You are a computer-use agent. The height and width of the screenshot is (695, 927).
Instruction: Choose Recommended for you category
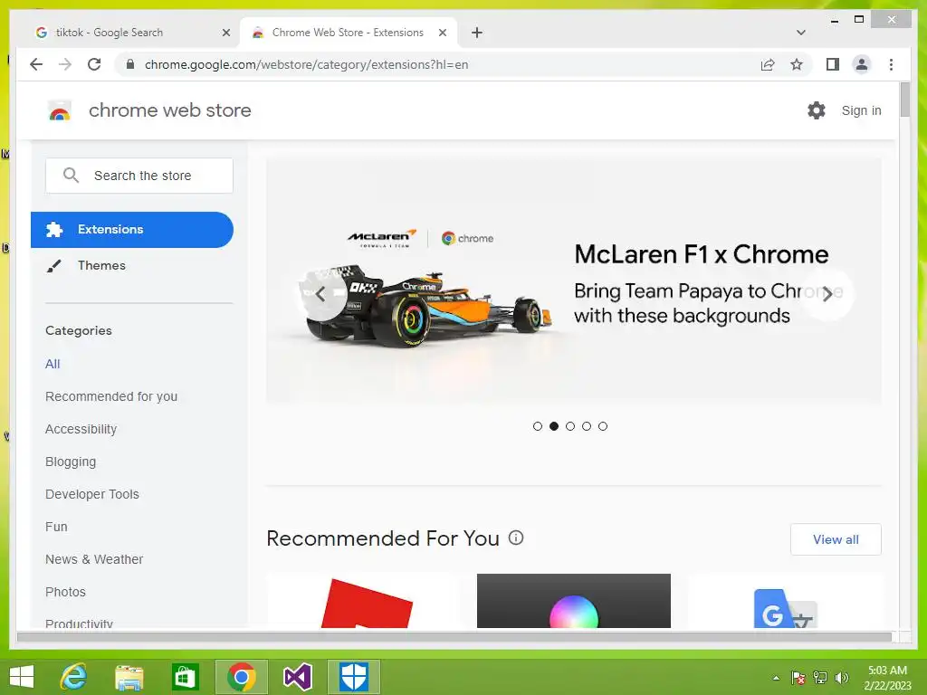(111, 396)
